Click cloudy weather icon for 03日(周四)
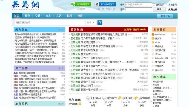The image size is (189, 107). [x=137, y=98]
